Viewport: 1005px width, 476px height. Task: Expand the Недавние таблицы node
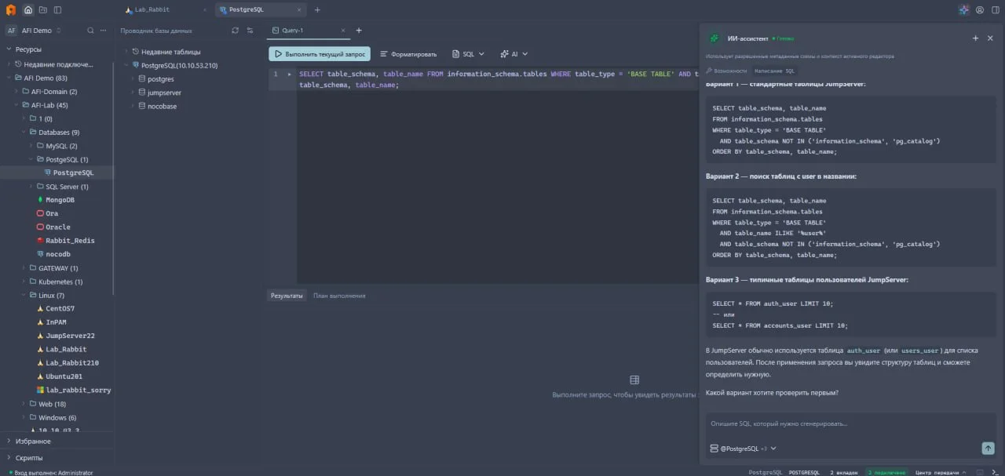126,52
